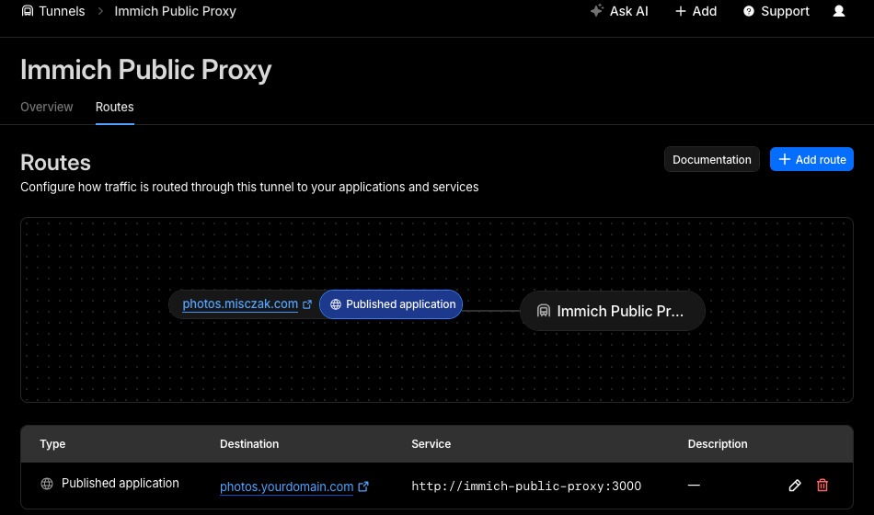Click the Immich Public Proxy breadcrumb item
Viewport: 874px width, 515px height.
coord(175,11)
